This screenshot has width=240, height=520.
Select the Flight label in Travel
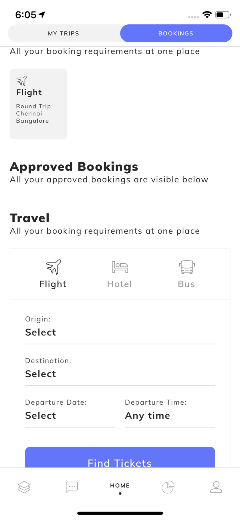[x=53, y=284]
